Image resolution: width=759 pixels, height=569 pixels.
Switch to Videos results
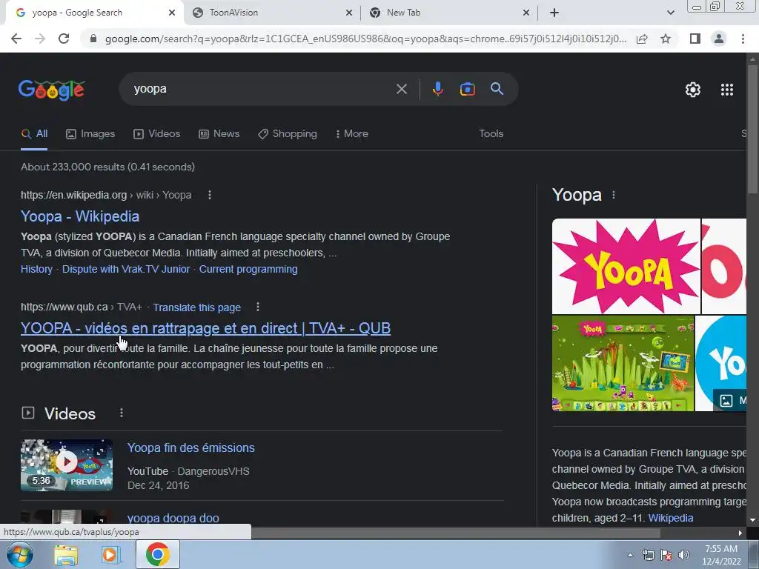[x=157, y=133]
